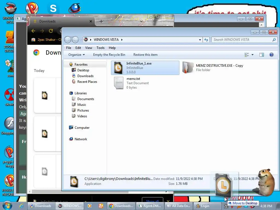280x210 pixels.
Task: Open Desktop in the navigation pane
Action: pos(83,70)
